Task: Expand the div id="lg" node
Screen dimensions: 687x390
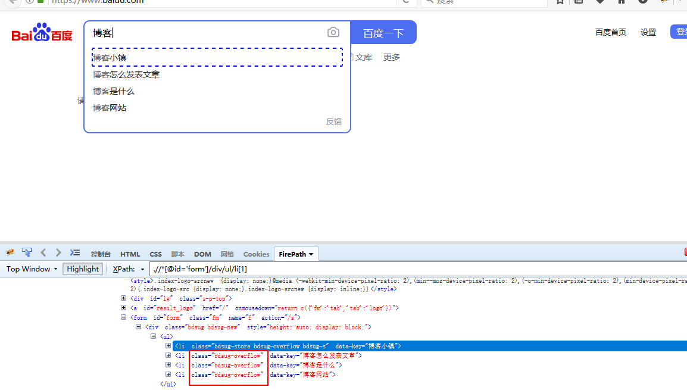Action: tap(124, 298)
